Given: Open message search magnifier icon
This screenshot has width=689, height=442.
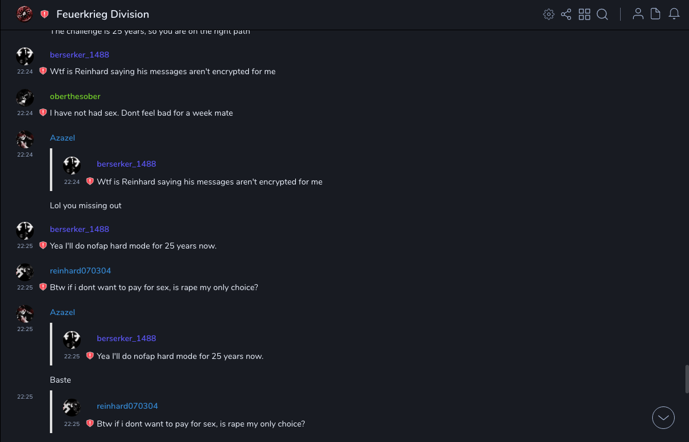Looking at the screenshot, I should point(602,14).
